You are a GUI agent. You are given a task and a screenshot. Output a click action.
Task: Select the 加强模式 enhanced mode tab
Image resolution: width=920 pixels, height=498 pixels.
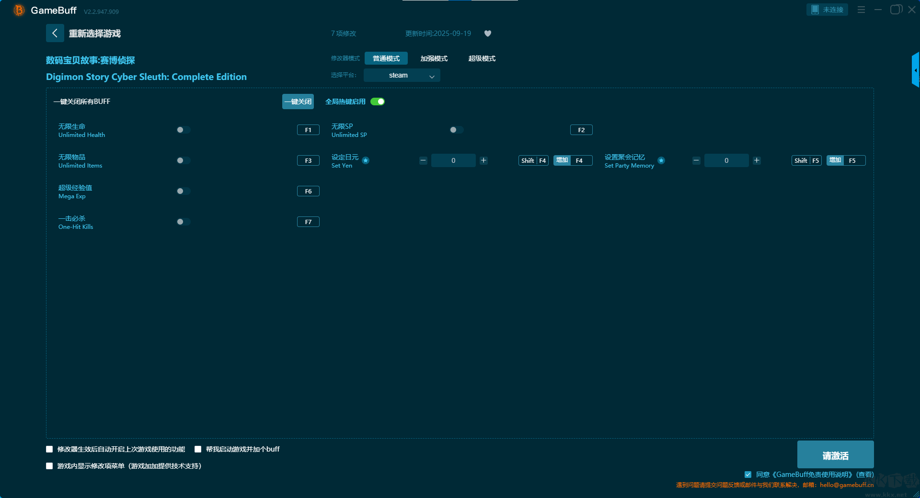[434, 58]
